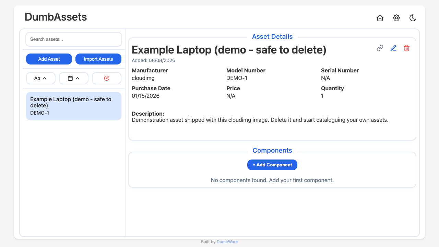
Task: Click the + Add Component button
Action: click(272, 165)
